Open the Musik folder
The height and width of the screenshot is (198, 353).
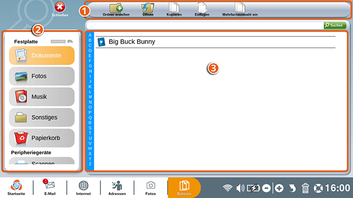[x=42, y=97]
